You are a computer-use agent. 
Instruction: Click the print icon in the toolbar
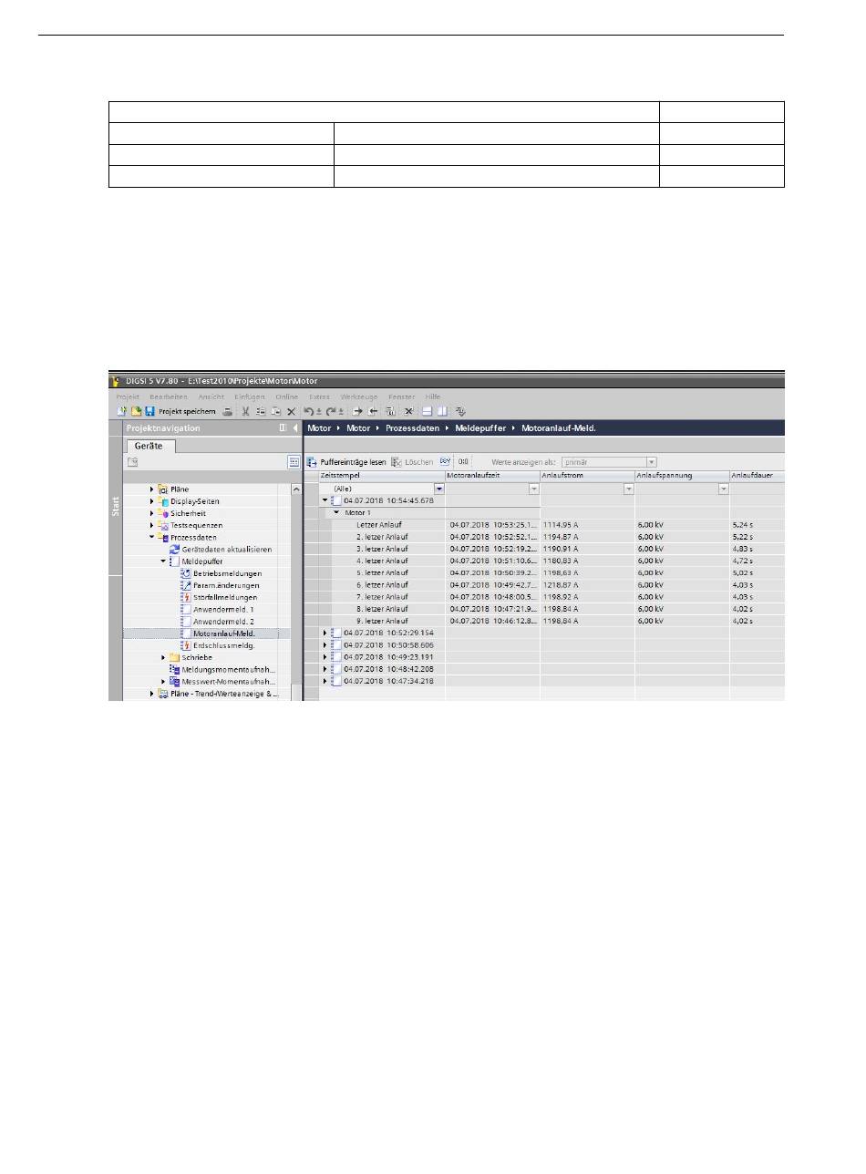point(227,411)
